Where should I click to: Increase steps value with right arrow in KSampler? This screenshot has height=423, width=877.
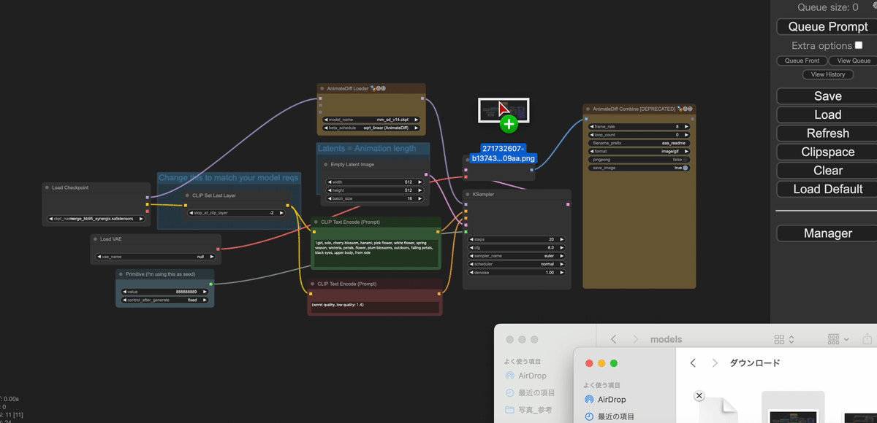562,239
